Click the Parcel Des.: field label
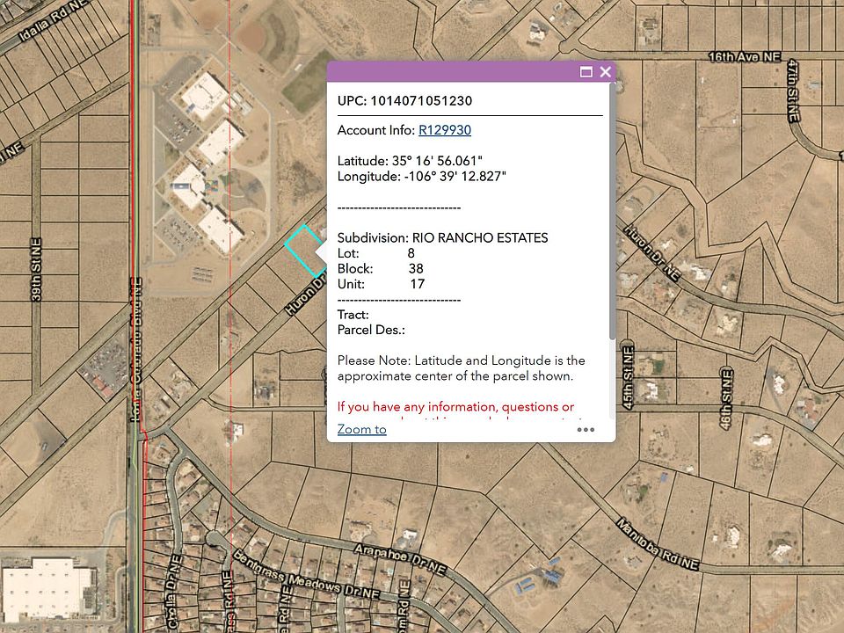The height and width of the screenshot is (633, 844). point(371,330)
